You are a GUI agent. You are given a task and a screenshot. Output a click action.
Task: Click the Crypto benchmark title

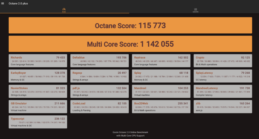tap(200, 58)
